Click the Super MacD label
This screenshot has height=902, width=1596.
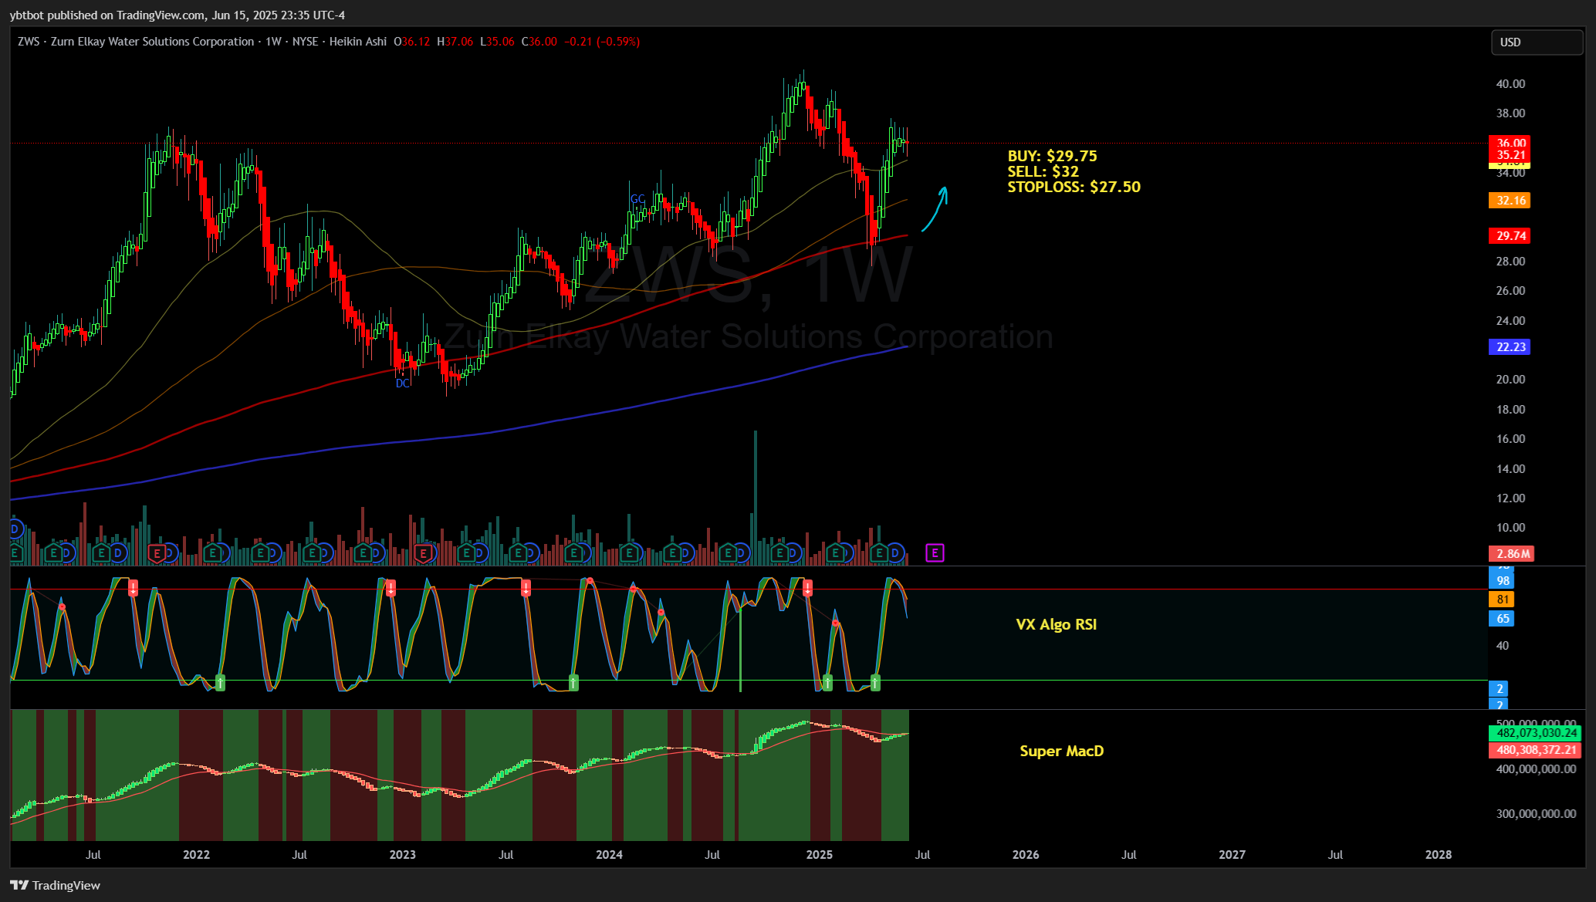[x=1061, y=751]
